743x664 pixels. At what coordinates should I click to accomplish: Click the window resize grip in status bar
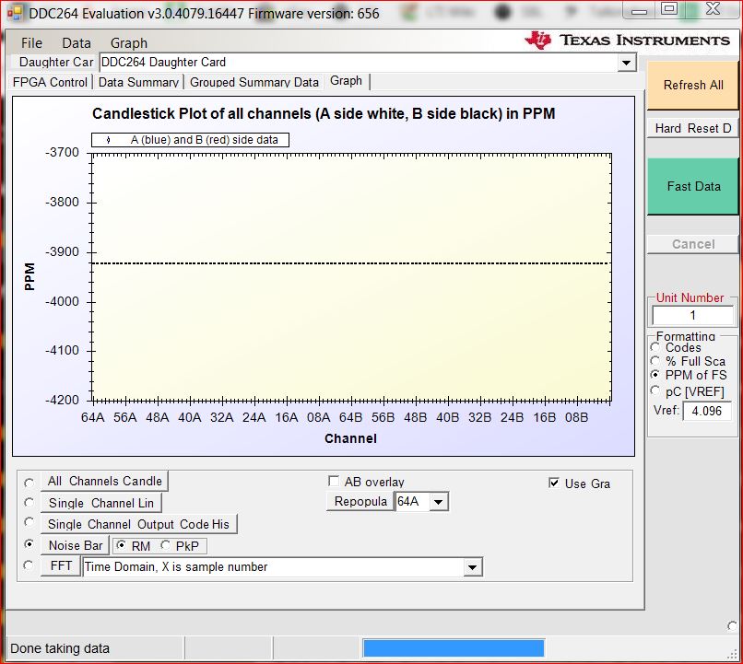tap(733, 654)
